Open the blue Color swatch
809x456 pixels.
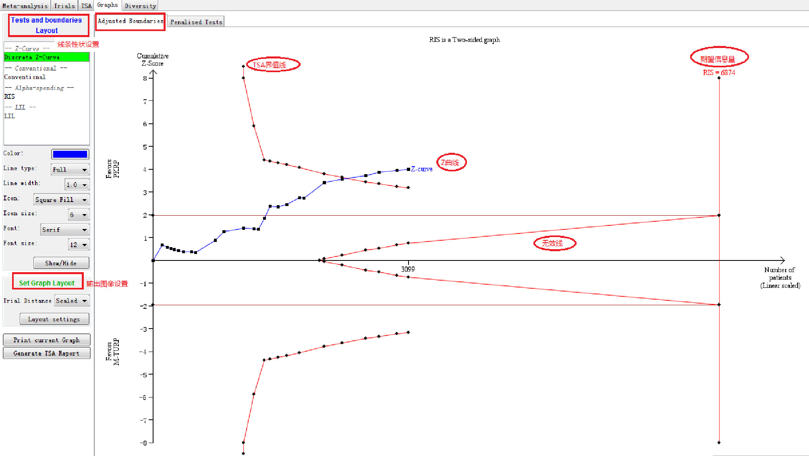[x=70, y=154]
